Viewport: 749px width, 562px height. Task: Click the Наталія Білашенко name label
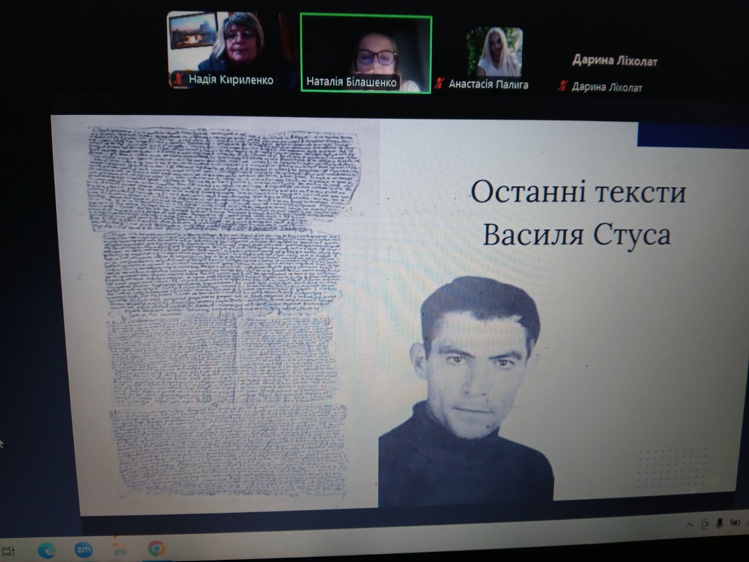[x=351, y=82]
